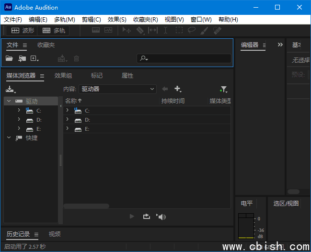311x252 pixels.
Task: Click the media browser import download icon
Action: click(11, 90)
